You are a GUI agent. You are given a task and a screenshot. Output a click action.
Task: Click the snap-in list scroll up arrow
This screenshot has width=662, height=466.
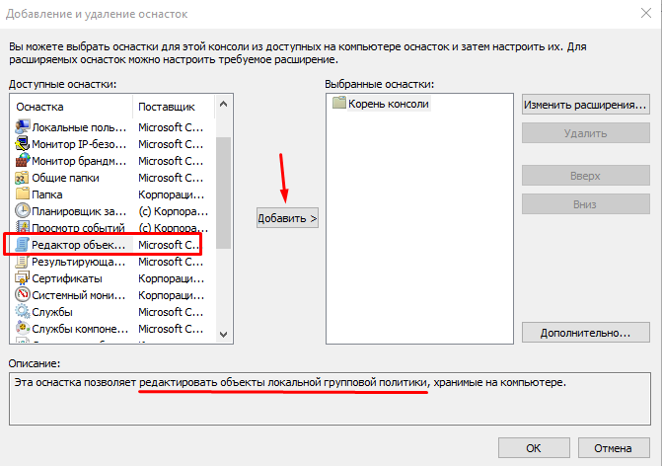coord(223,104)
